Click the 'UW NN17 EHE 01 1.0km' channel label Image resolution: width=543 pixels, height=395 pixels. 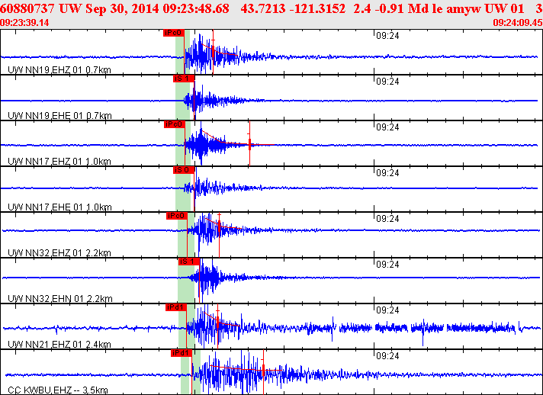(59, 207)
